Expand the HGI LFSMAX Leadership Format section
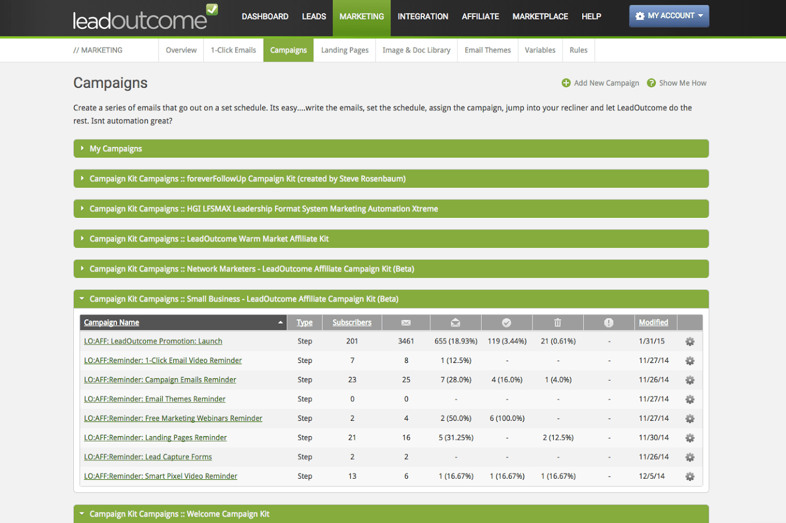This screenshot has height=523, width=786. 391,208
